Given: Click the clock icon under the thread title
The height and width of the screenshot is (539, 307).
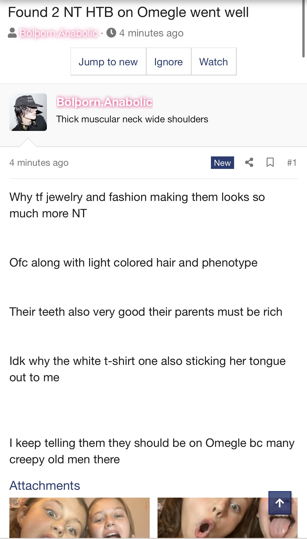Looking at the screenshot, I should pos(111,33).
